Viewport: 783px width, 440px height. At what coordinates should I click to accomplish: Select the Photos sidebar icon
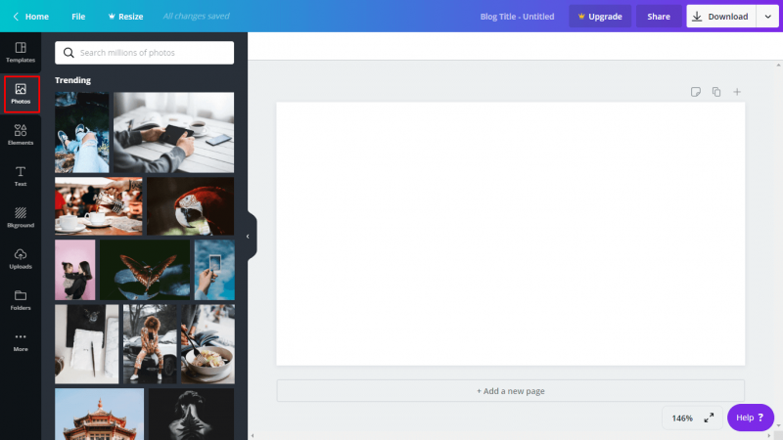tap(21, 94)
